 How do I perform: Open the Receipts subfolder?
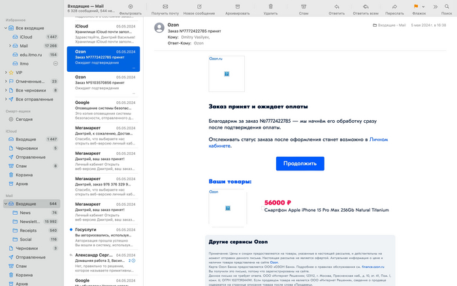pyautogui.click(x=32, y=230)
